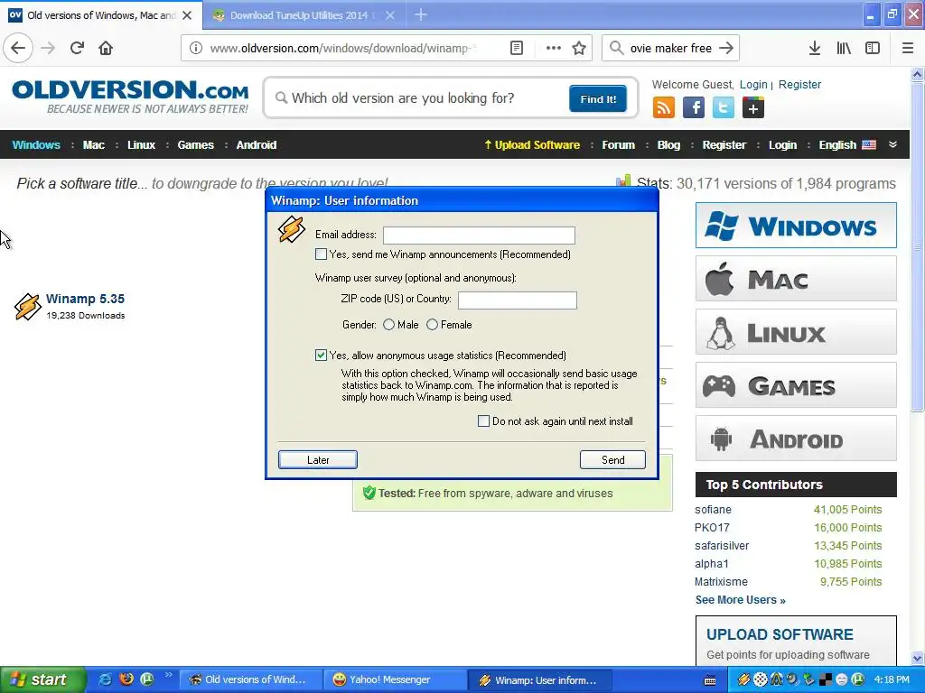Click the large Linux platform banner

coord(796,332)
